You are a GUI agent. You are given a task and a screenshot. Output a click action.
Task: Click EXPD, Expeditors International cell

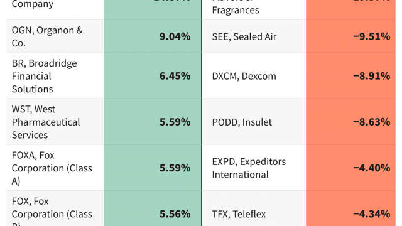pos(254,168)
